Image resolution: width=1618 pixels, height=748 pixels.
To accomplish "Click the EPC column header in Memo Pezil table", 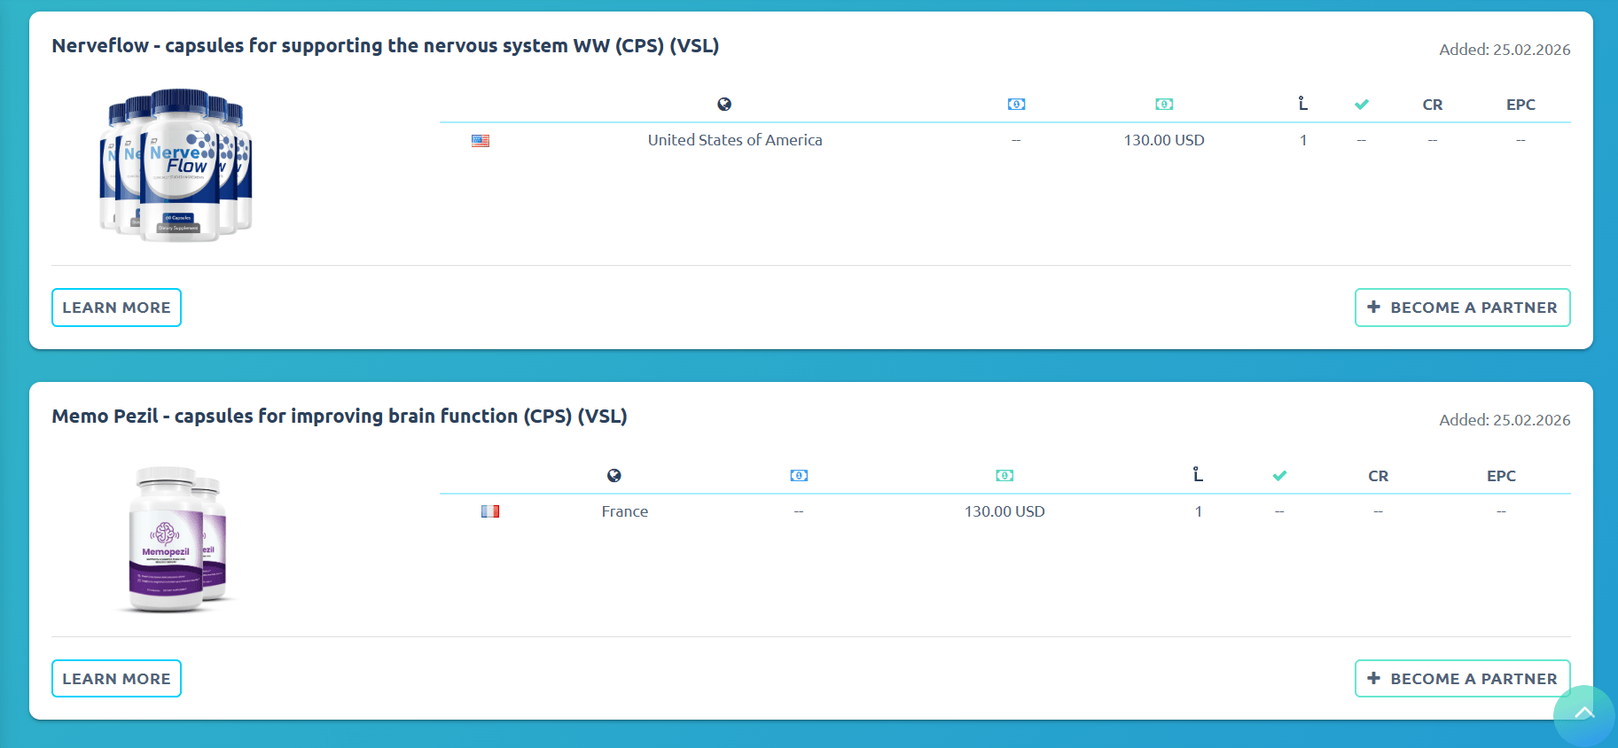I will [x=1501, y=476].
